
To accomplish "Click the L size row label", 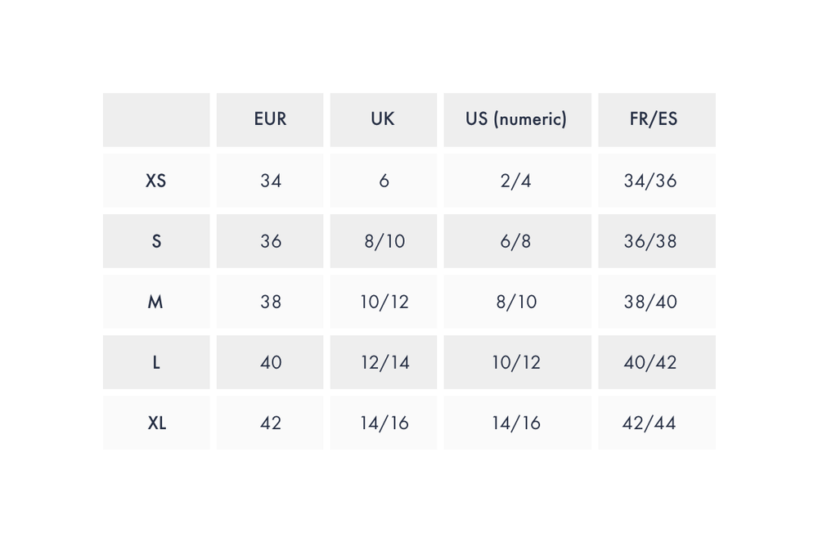I will point(156,362).
